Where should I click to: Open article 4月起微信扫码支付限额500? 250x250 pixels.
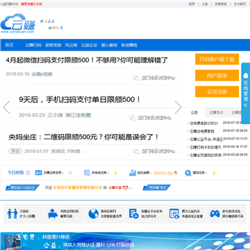[87, 60]
